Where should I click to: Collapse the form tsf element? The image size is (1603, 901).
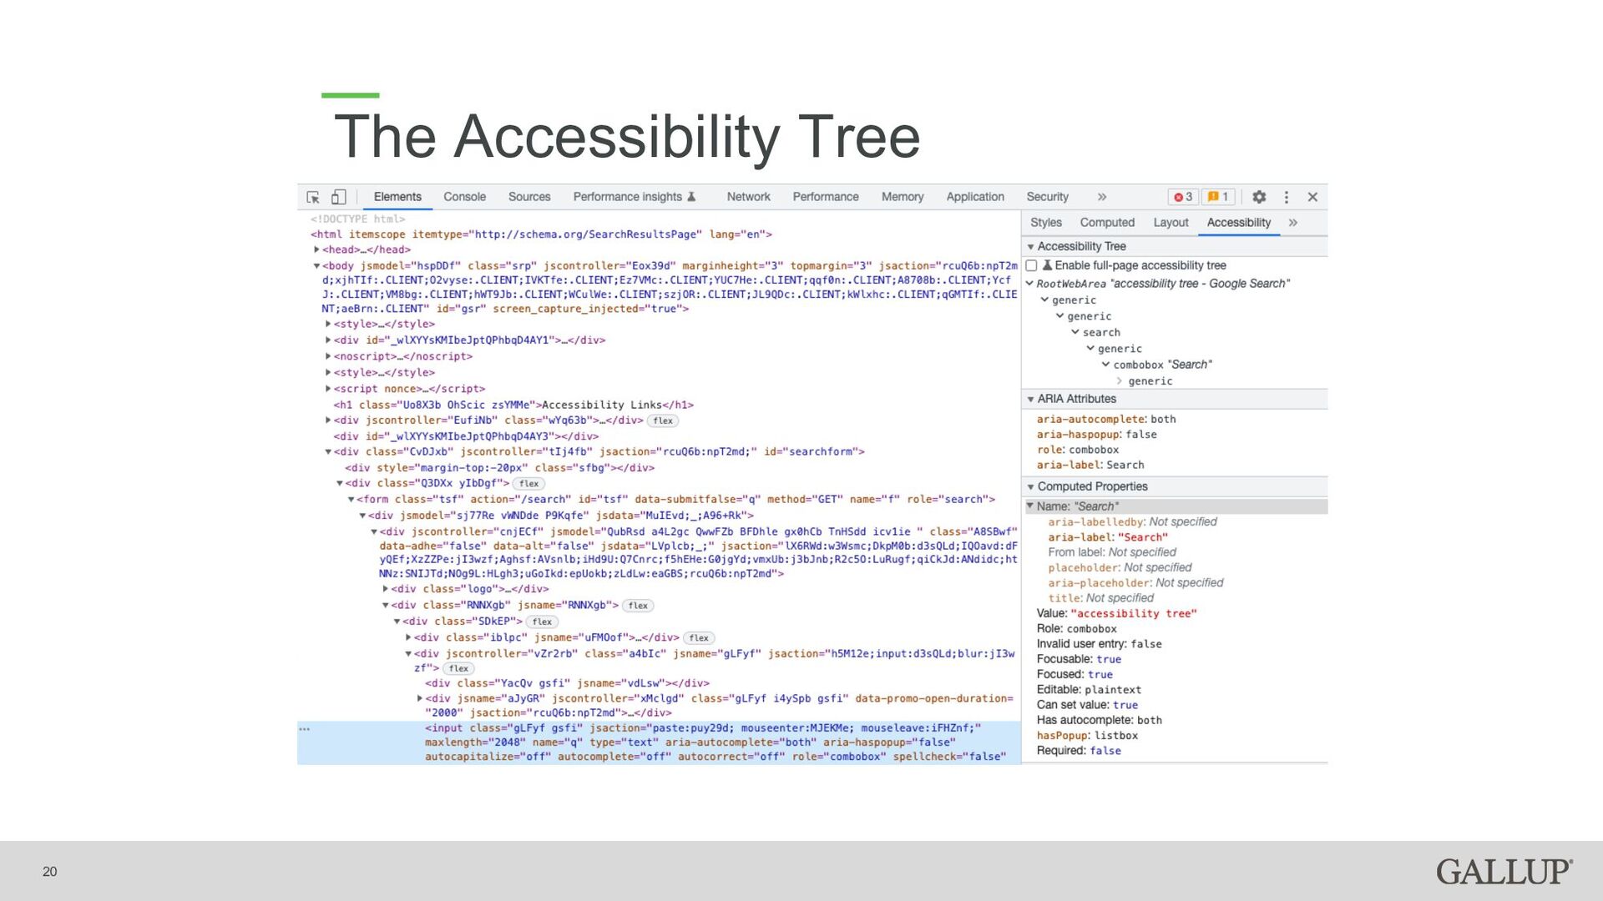(x=351, y=500)
